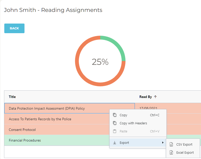Select Data Protection Impact Assessment Policy cell
This screenshot has height=159, width=201.
tap(47, 108)
